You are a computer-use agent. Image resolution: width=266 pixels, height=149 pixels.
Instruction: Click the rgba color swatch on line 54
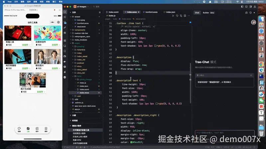157,104
